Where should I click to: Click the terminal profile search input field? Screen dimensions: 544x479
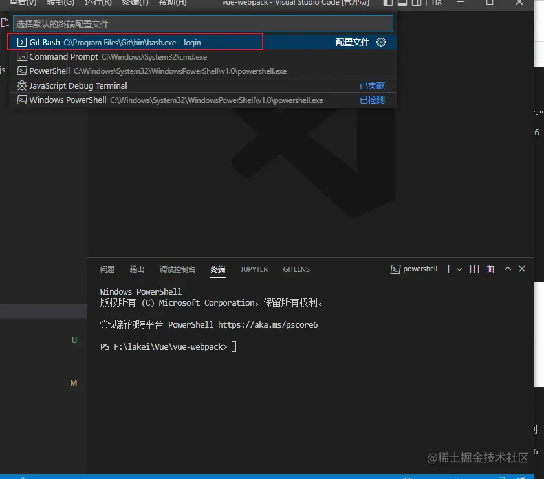point(194,23)
